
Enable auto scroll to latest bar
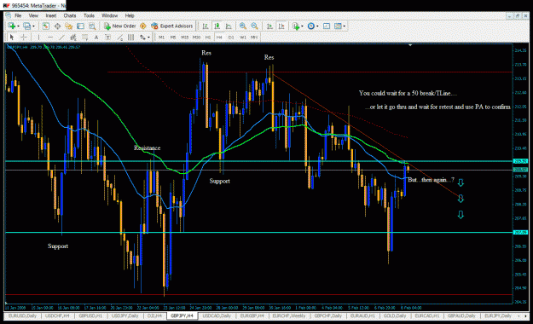(x=269, y=26)
